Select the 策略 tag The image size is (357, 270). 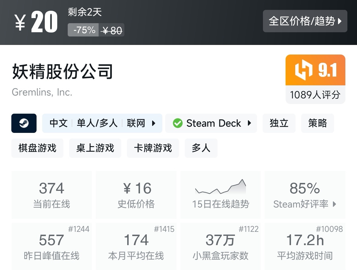[x=318, y=123]
